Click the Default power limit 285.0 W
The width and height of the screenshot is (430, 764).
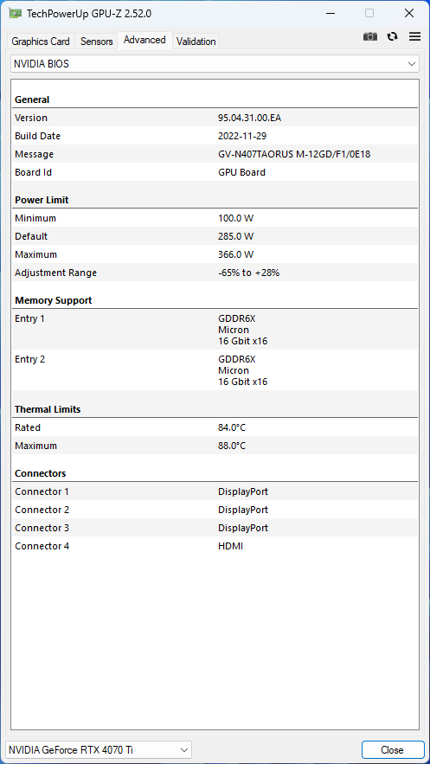coord(235,236)
